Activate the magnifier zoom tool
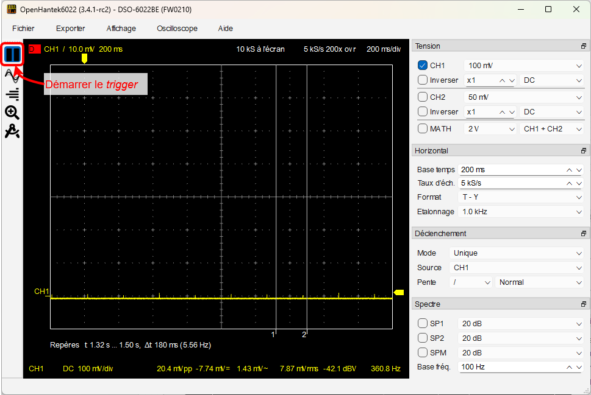 coord(12,112)
